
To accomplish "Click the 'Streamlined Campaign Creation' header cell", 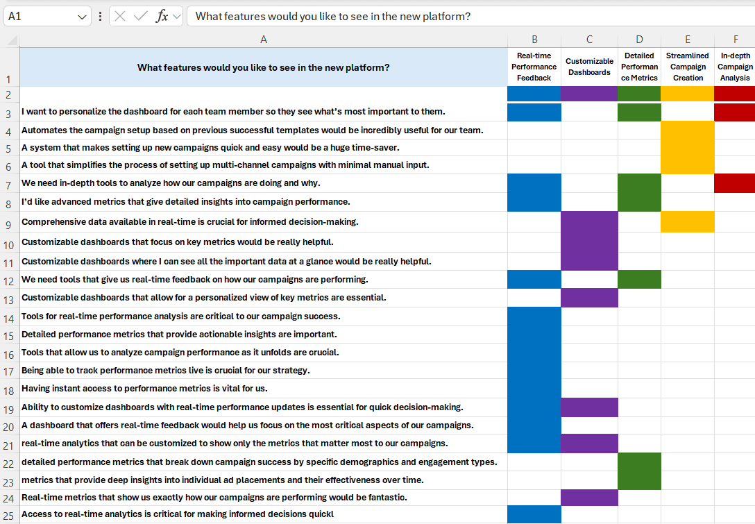I will (688, 67).
